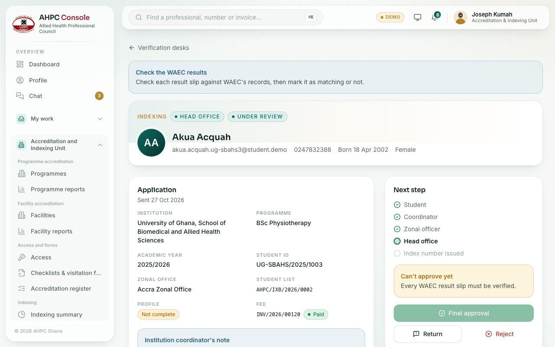Image resolution: width=555 pixels, height=347 pixels.
Task: Click the Paid fee status badge
Action: pyautogui.click(x=316, y=314)
